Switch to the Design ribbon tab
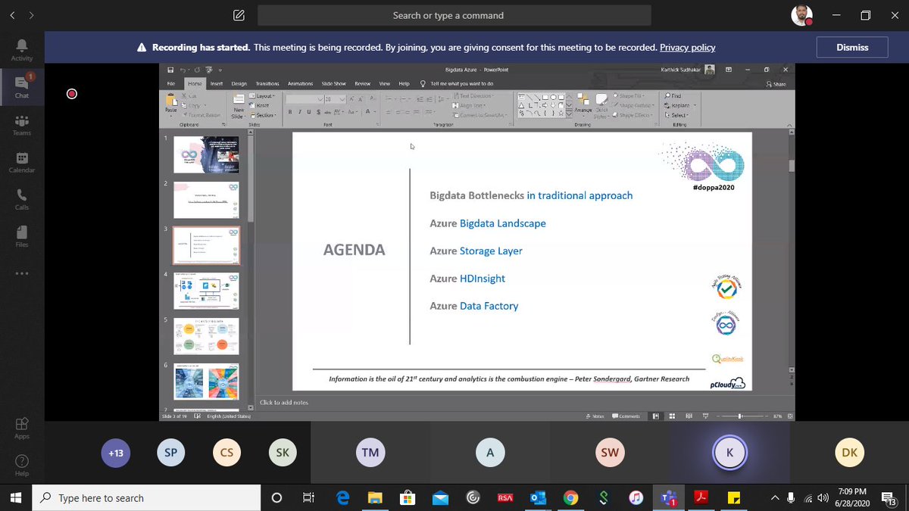 [239, 83]
